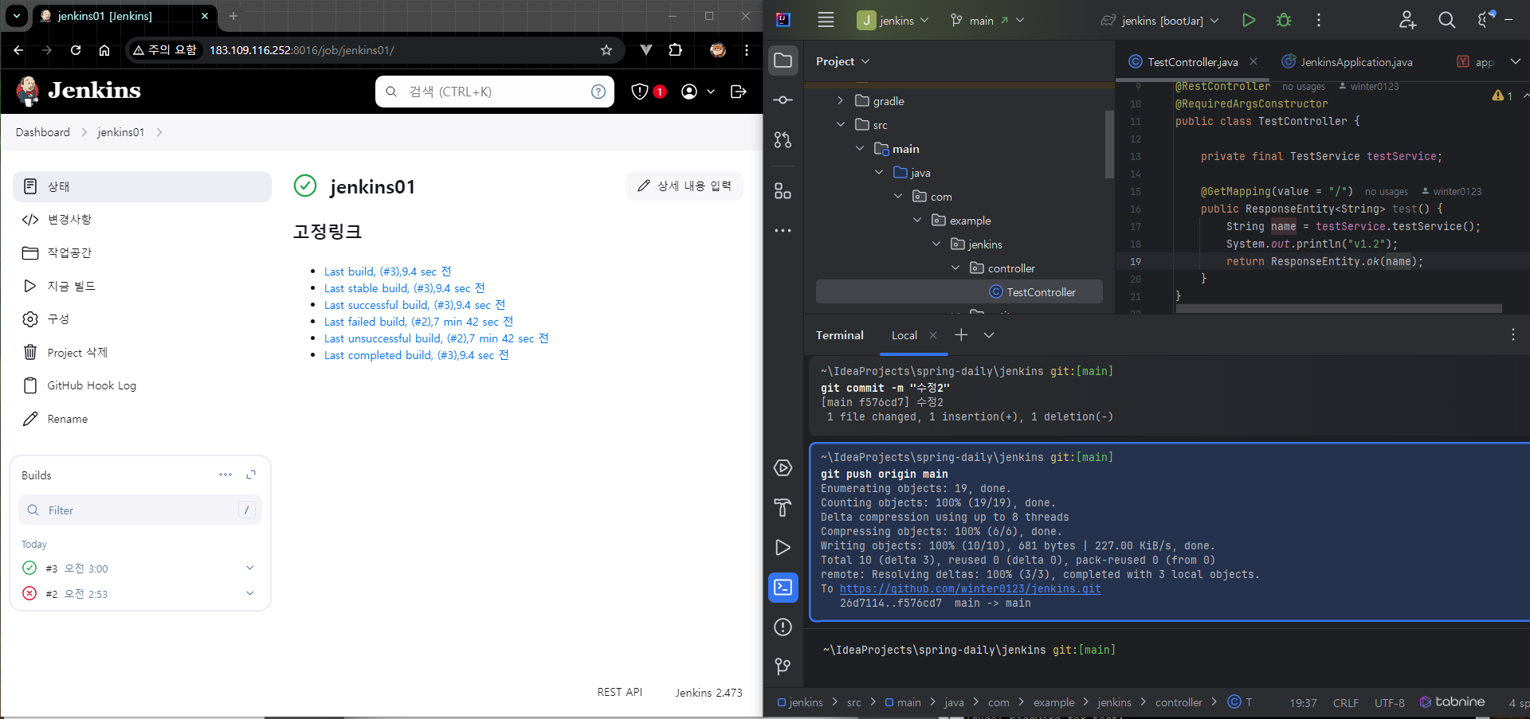1530x719 pixels.
Task: Open Structure tool window icon
Action: [783, 190]
